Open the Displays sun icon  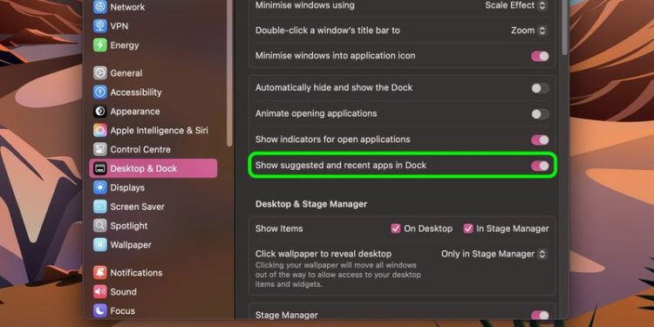tap(100, 187)
